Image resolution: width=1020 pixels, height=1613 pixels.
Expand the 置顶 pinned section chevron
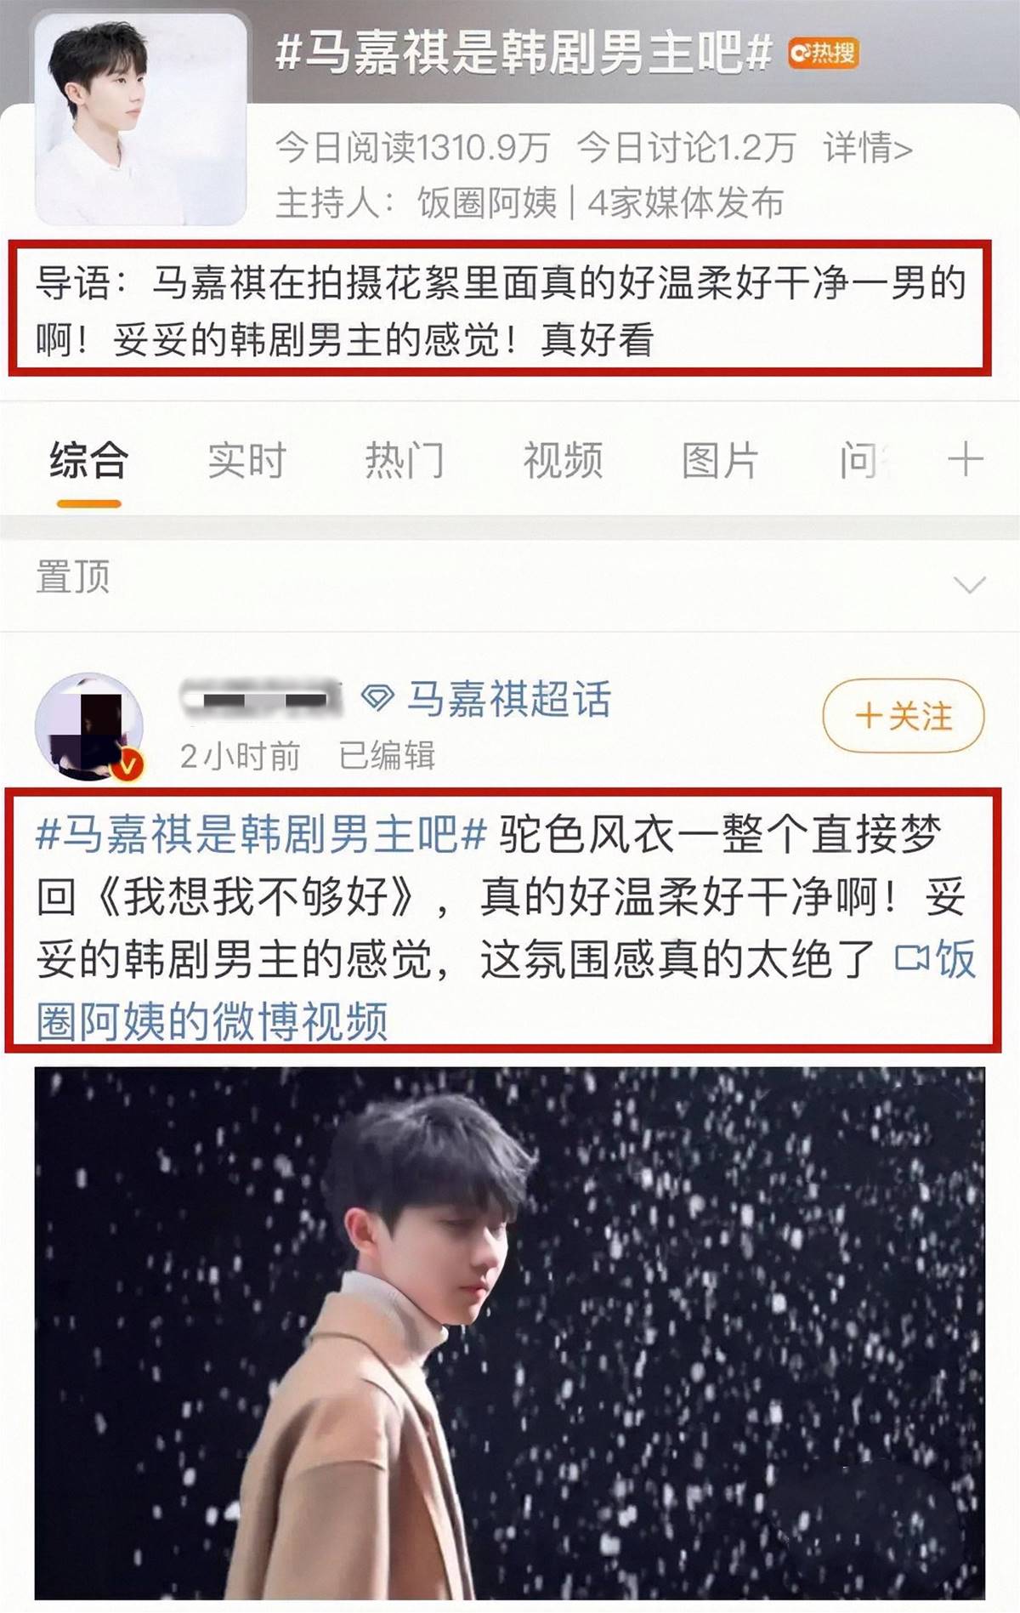[969, 584]
